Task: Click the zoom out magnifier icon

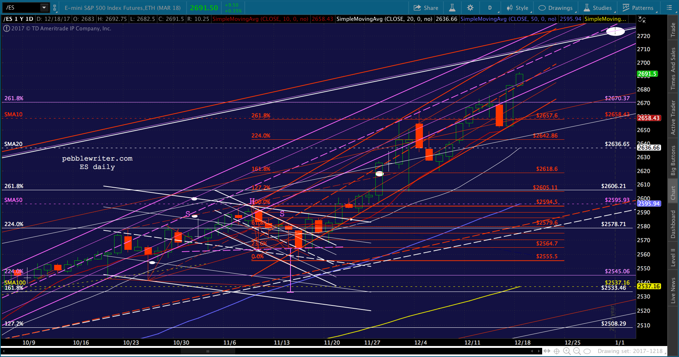Action: pos(577,351)
